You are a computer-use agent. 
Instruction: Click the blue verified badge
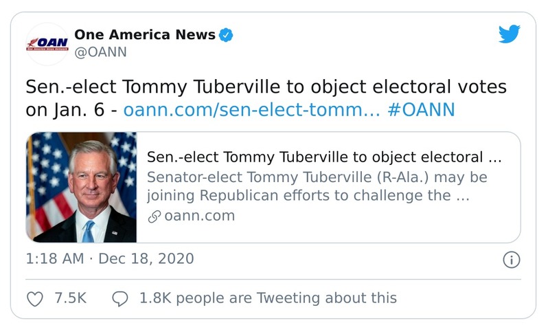pos(226,34)
